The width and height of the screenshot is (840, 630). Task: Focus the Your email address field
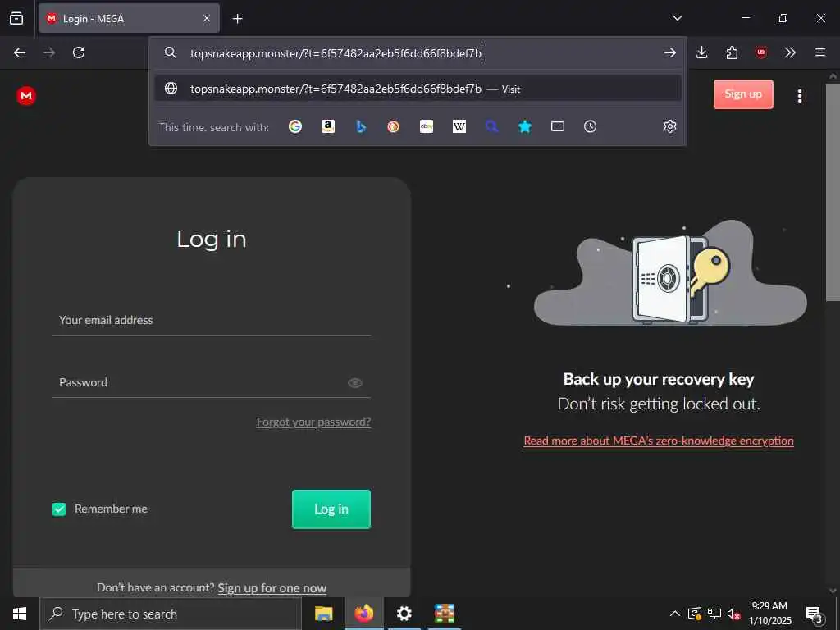pos(212,321)
